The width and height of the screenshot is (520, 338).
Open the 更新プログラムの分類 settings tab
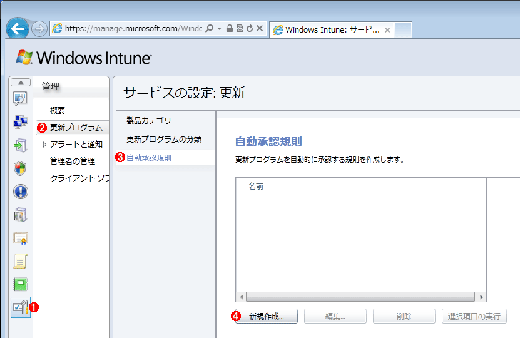(164, 140)
